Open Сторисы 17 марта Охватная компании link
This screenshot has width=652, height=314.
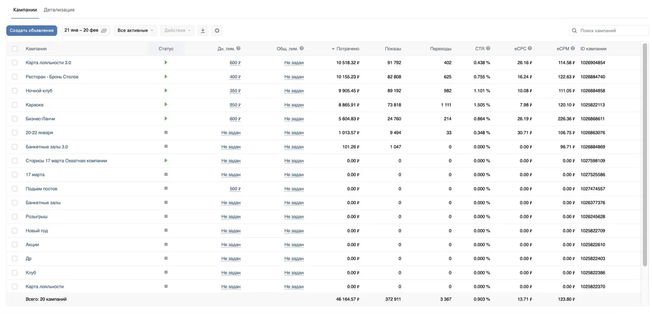(x=66, y=161)
